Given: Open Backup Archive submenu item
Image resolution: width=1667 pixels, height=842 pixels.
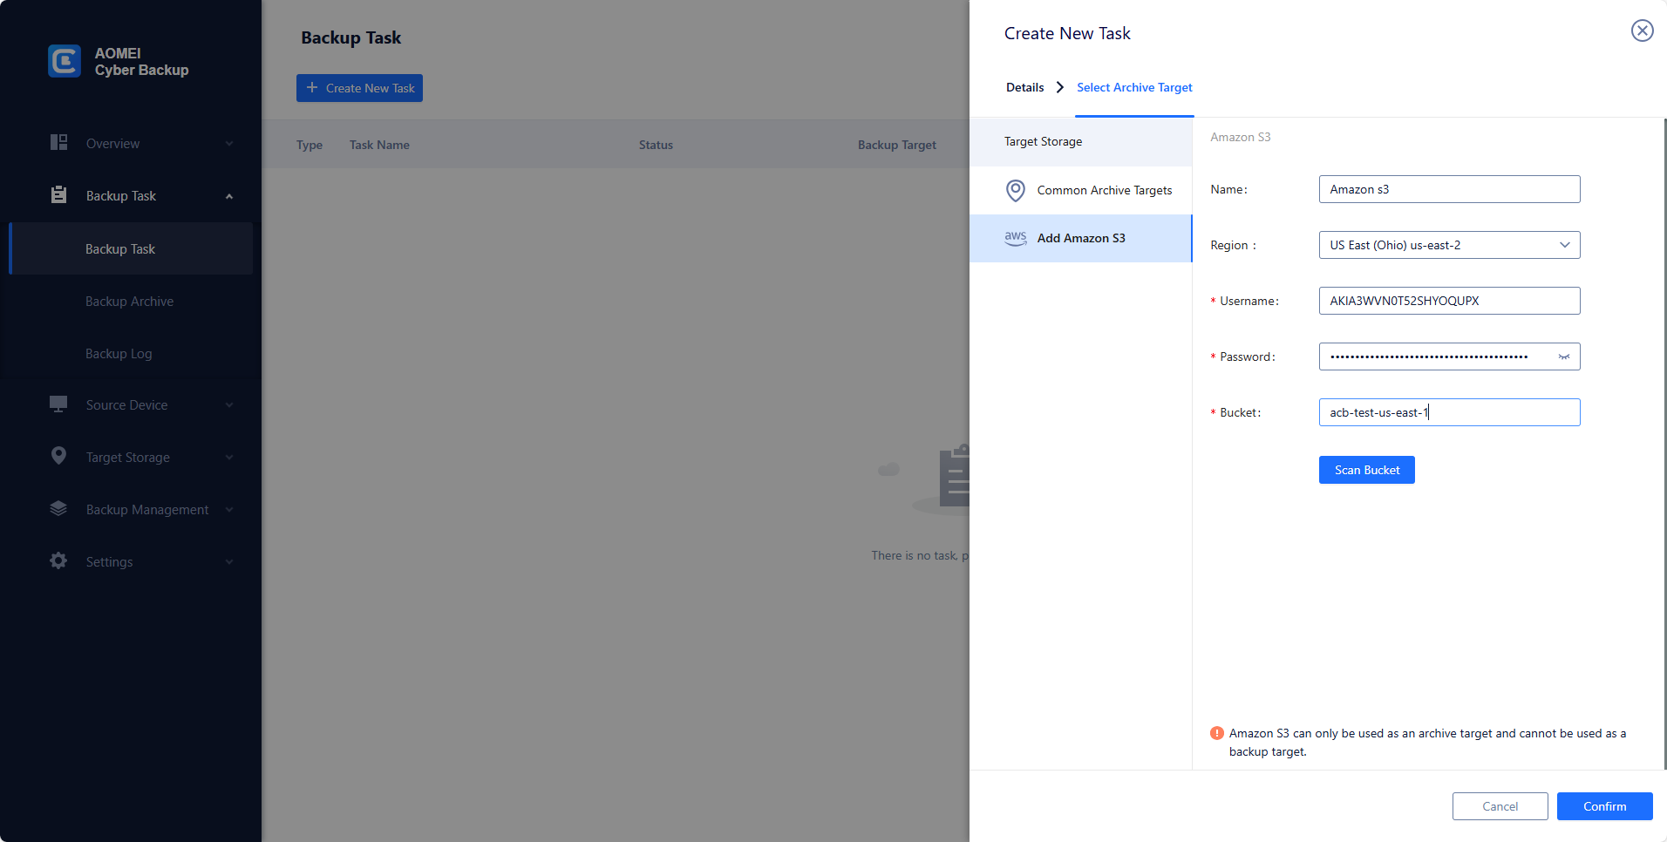Looking at the screenshot, I should 131,301.
